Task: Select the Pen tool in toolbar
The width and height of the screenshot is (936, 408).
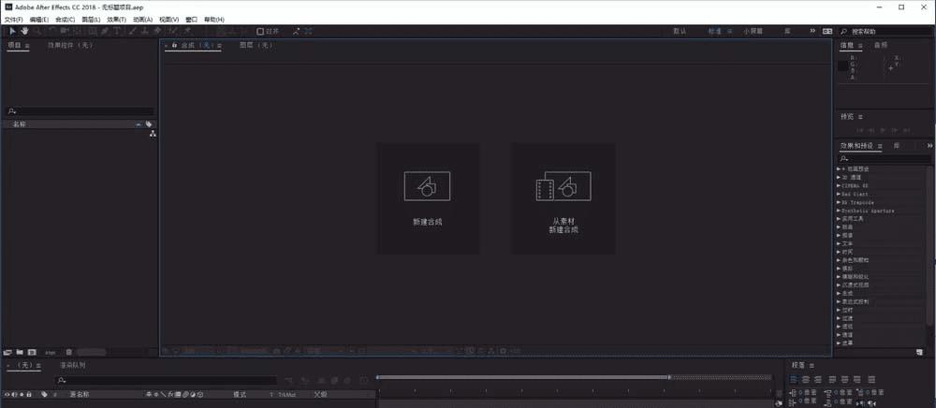Action: coord(104,31)
